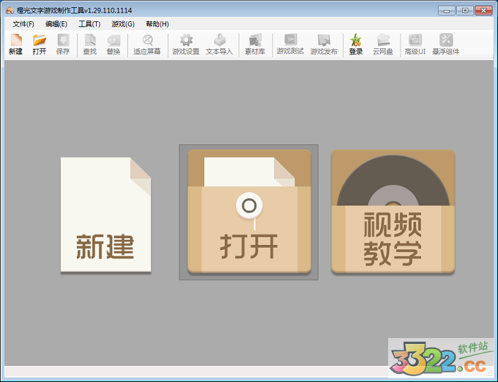498x382 pixels.
Task: Click the 游戏测试 test icon
Action: [x=290, y=44]
